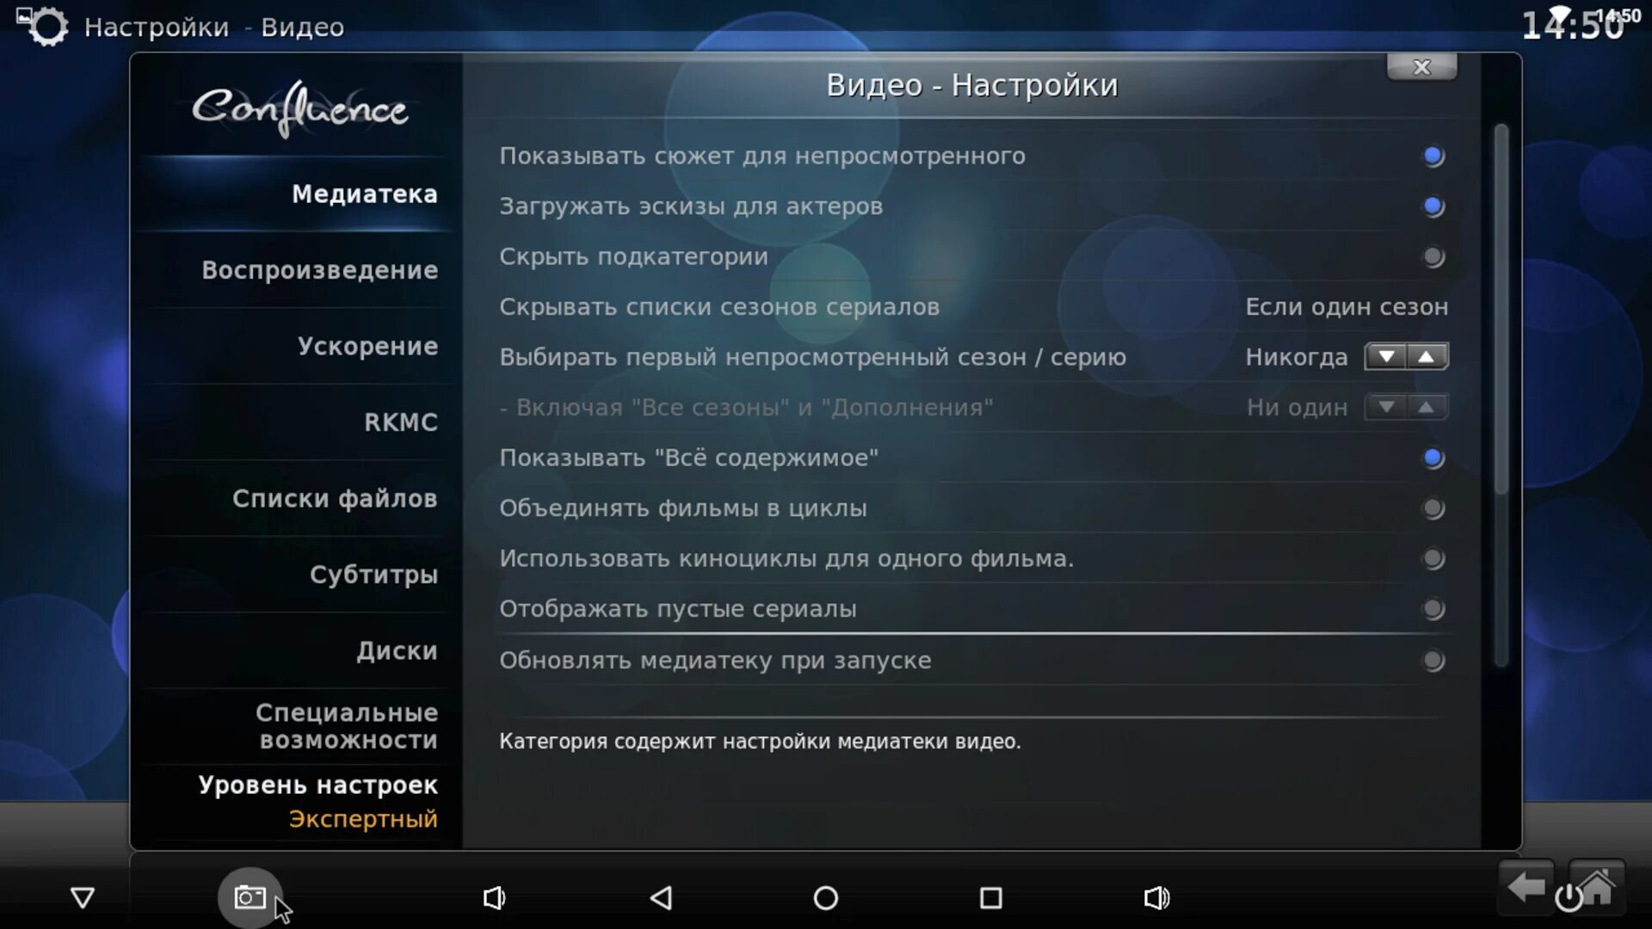Image resolution: width=1652 pixels, height=929 pixels.
Task: Toggle 'Загружать эскизы для актеров' off
Action: click(x=1433, y=206)
